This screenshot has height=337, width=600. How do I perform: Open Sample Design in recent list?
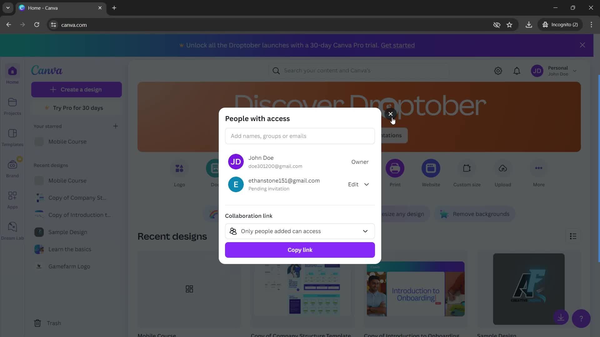[x=76, y=232]
